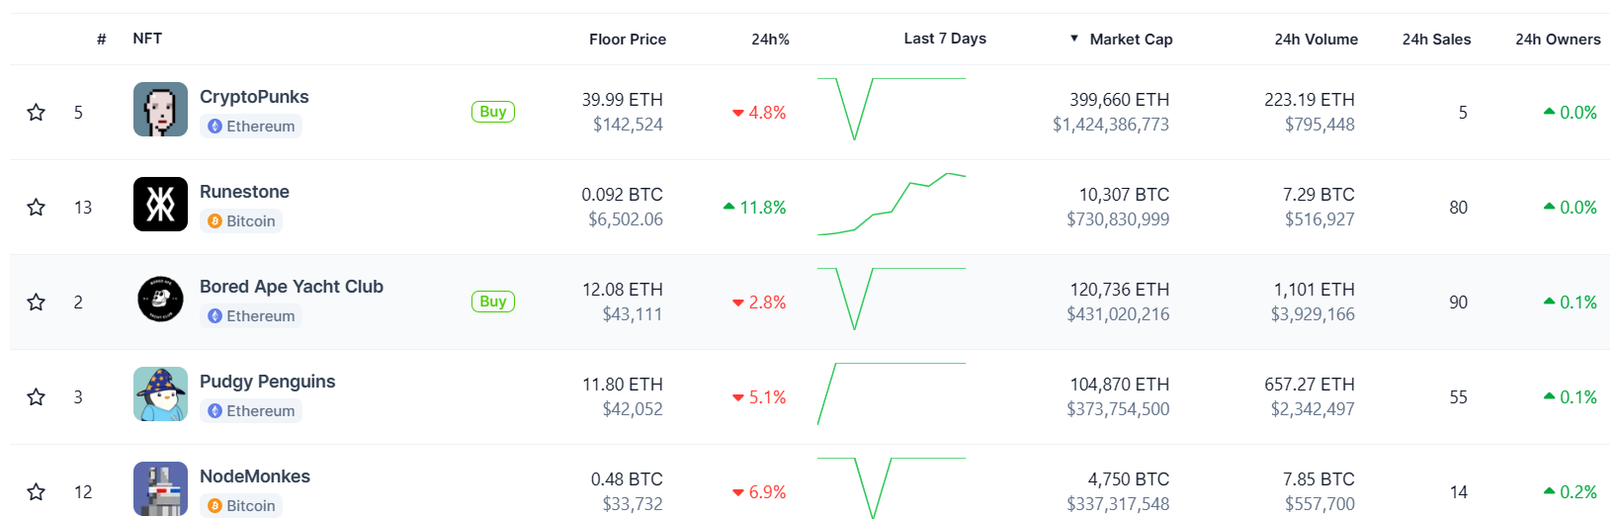
Task: Star the Bored Ape Yacht Club row
Action: coord(37,303)
